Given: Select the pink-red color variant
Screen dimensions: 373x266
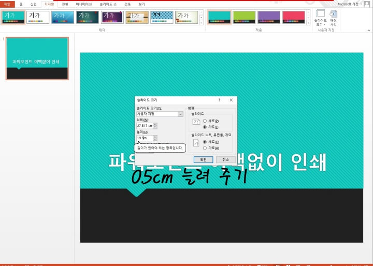Looking at the screenshot, I should [294, 17].
